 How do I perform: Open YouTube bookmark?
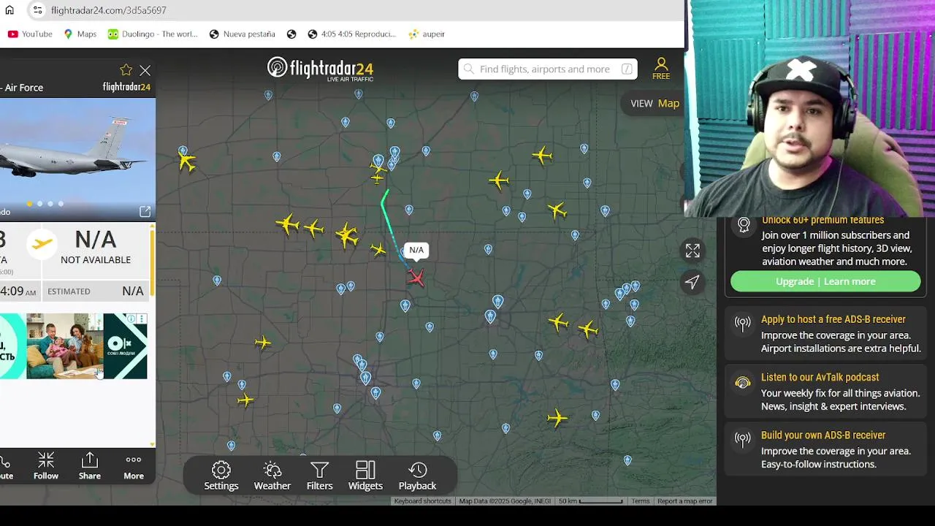click(x=30, y=34)
